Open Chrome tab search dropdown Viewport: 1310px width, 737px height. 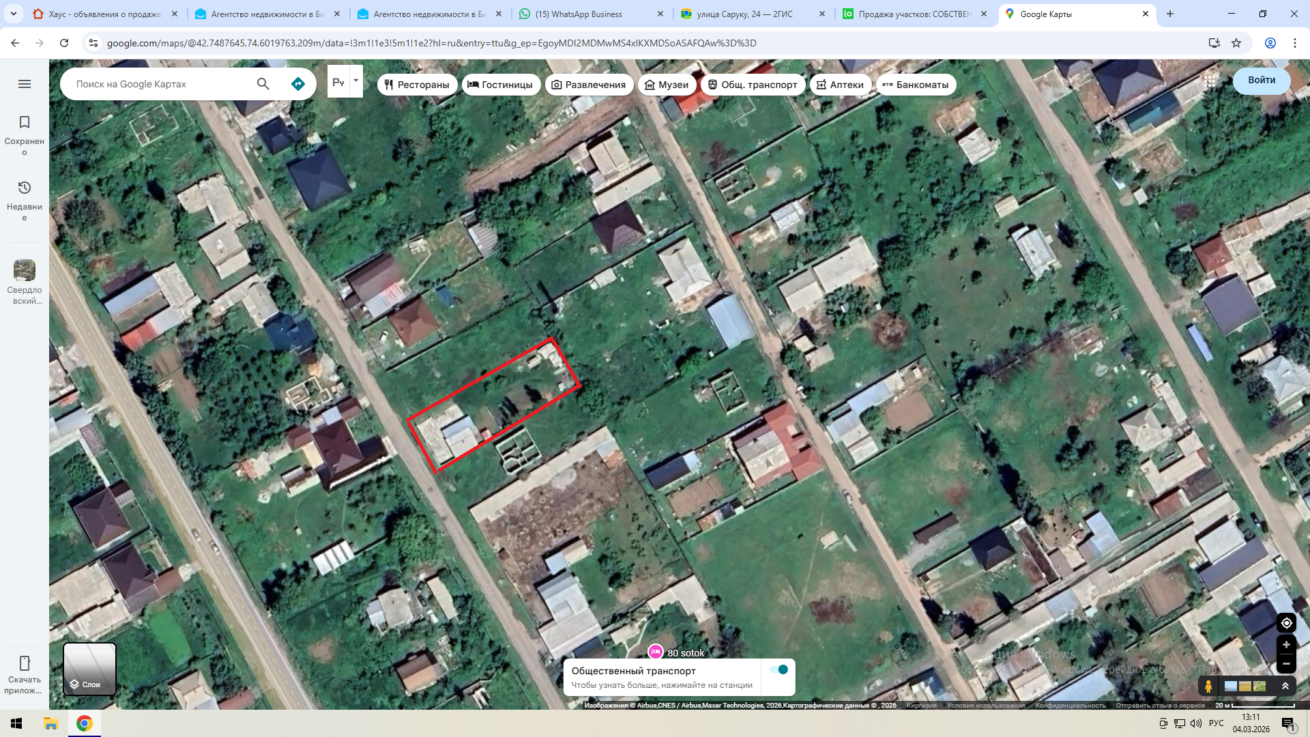coord(14,14)
